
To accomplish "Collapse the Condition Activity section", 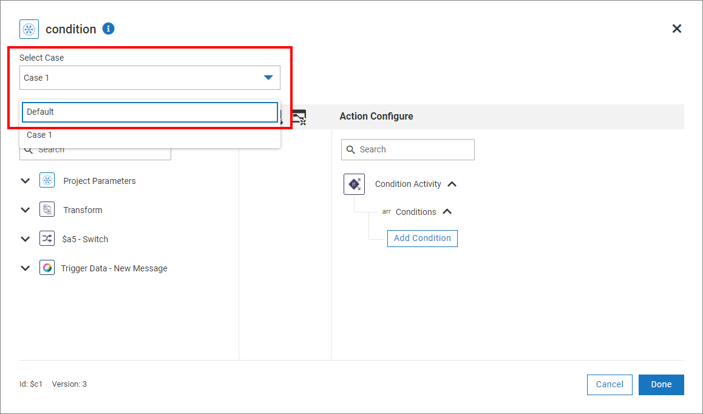I will [x=452, y=184].
